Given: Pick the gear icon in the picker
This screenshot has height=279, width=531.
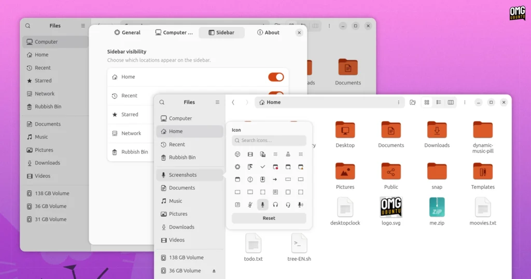Looking at the screenshot, I should point(237,167).
